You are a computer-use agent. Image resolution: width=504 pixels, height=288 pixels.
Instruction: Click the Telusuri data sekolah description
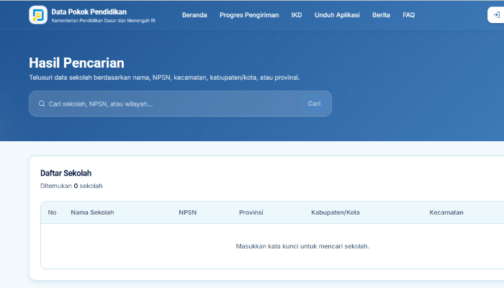point(164,78)
